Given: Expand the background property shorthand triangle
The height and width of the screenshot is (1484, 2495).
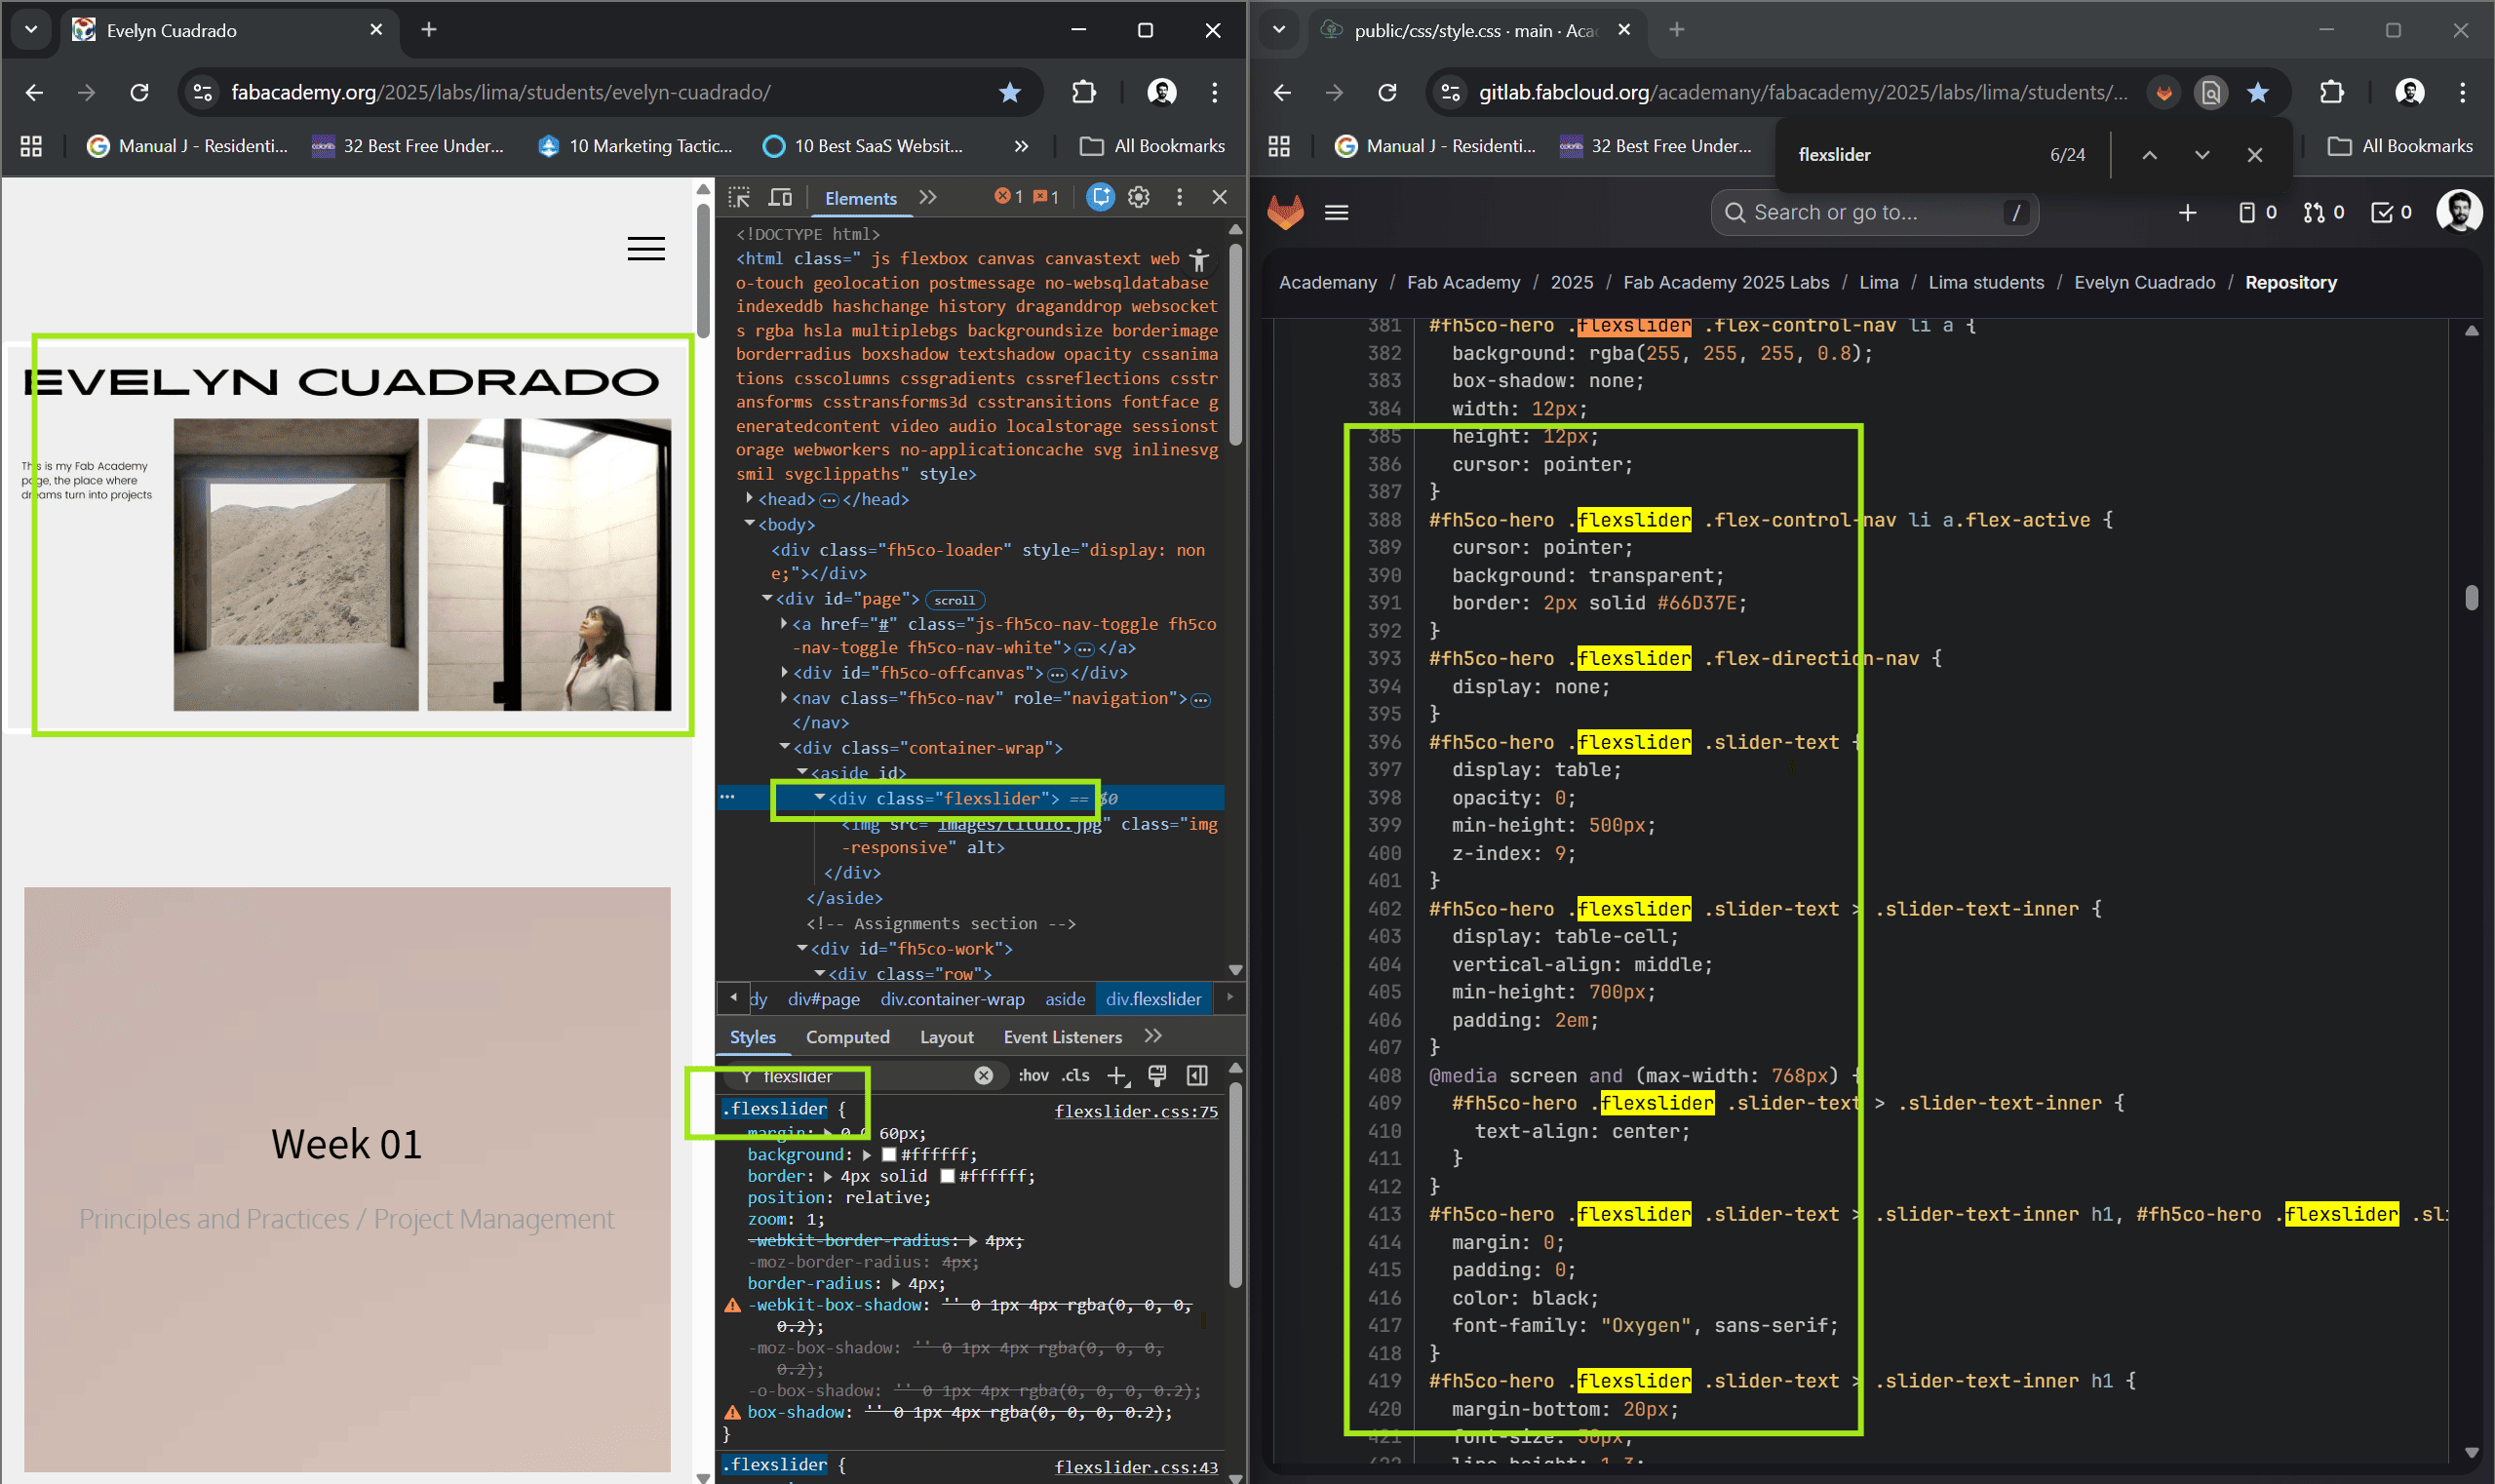Looking at the screenshot, I should [x=867, y=1155].
